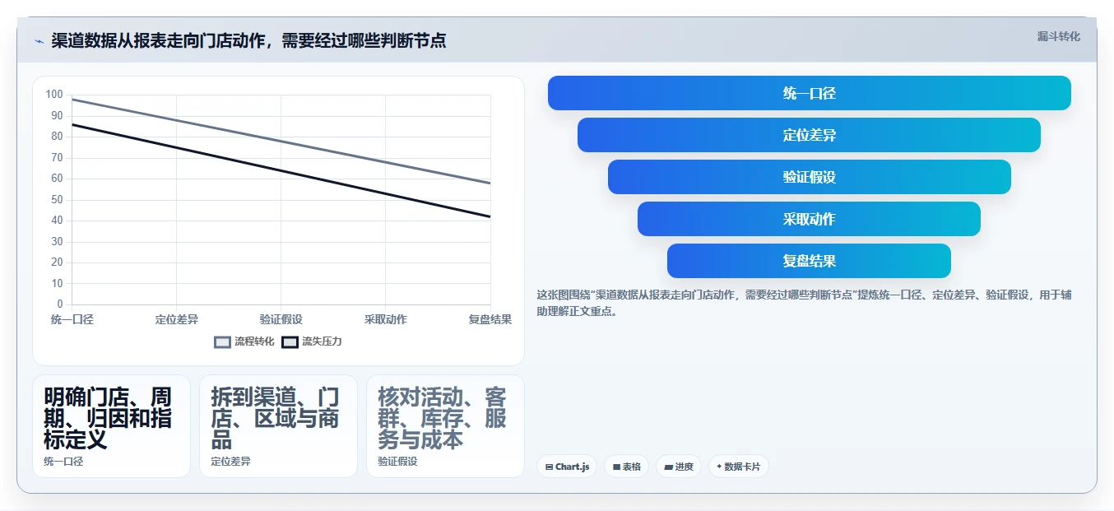
Task: Open the 核对活动、客群、库存、服务与成本 card
Action: [445, 426]
